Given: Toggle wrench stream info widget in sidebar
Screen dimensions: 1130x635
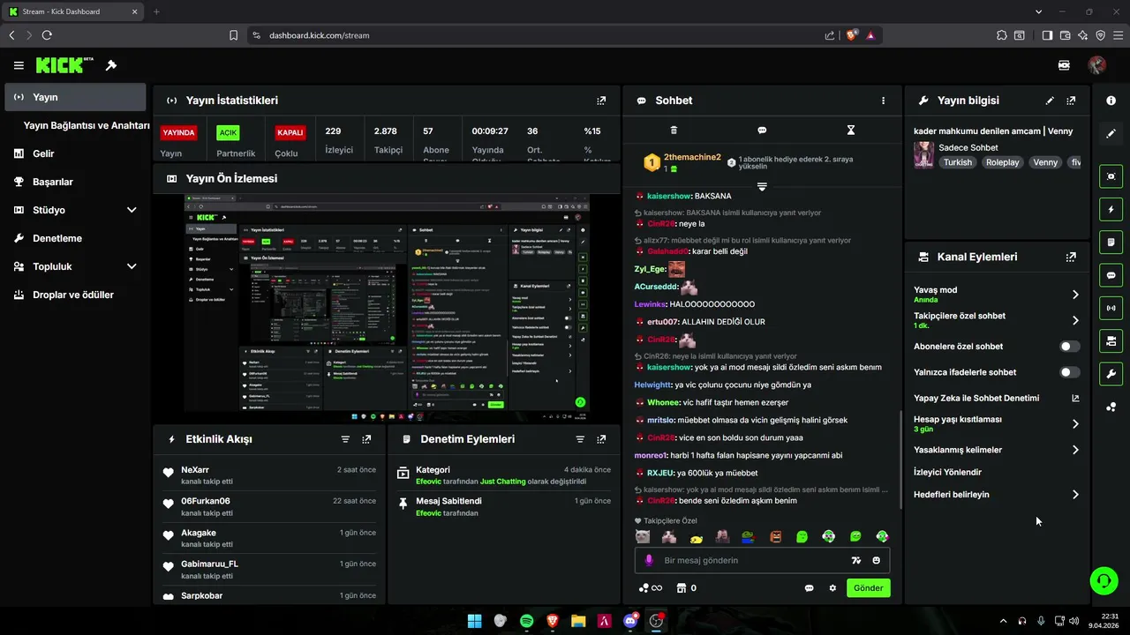Looking at the screenshot, I should pyautogui.click(x=1111, y=374).
